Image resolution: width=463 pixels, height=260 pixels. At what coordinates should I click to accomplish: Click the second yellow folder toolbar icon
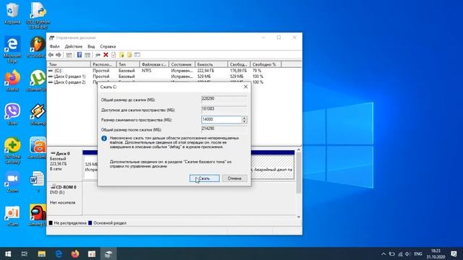click(x=129, y=55)
